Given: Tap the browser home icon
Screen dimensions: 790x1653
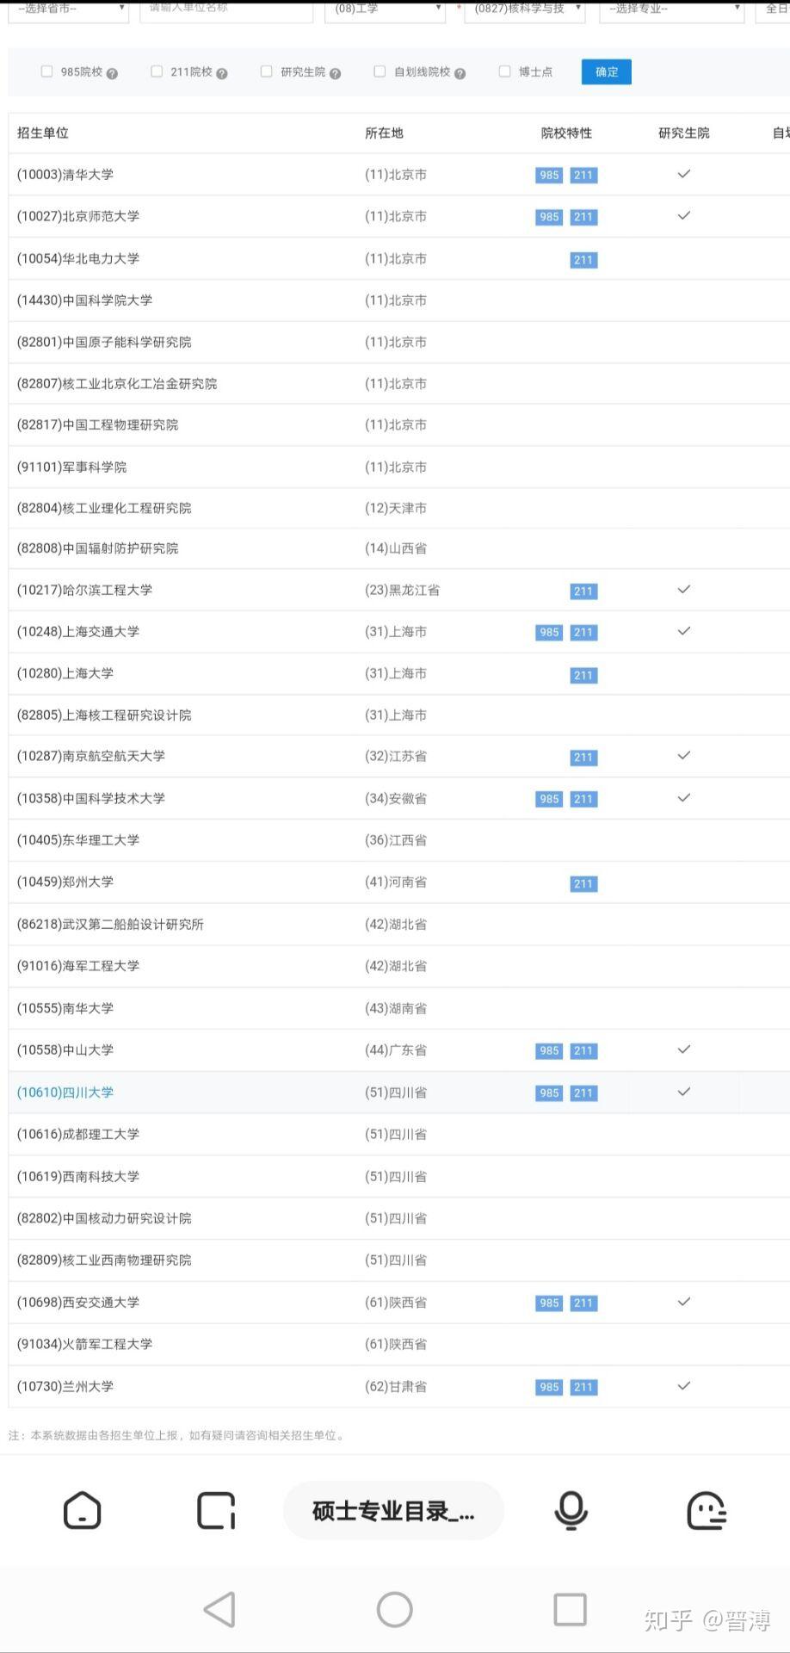Looking at the screenshot, I should tap(83, 1511).
